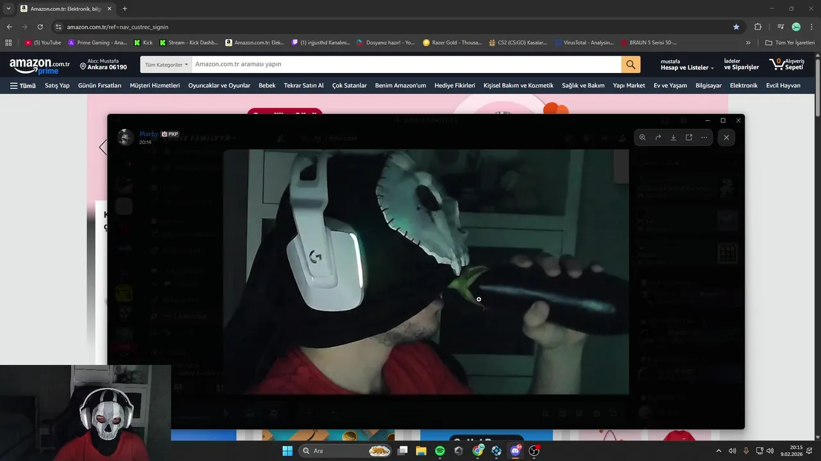Open Kişisel Bakım ve Kozmetik
This screenshot has width=821, height=461.
point(518,85)
